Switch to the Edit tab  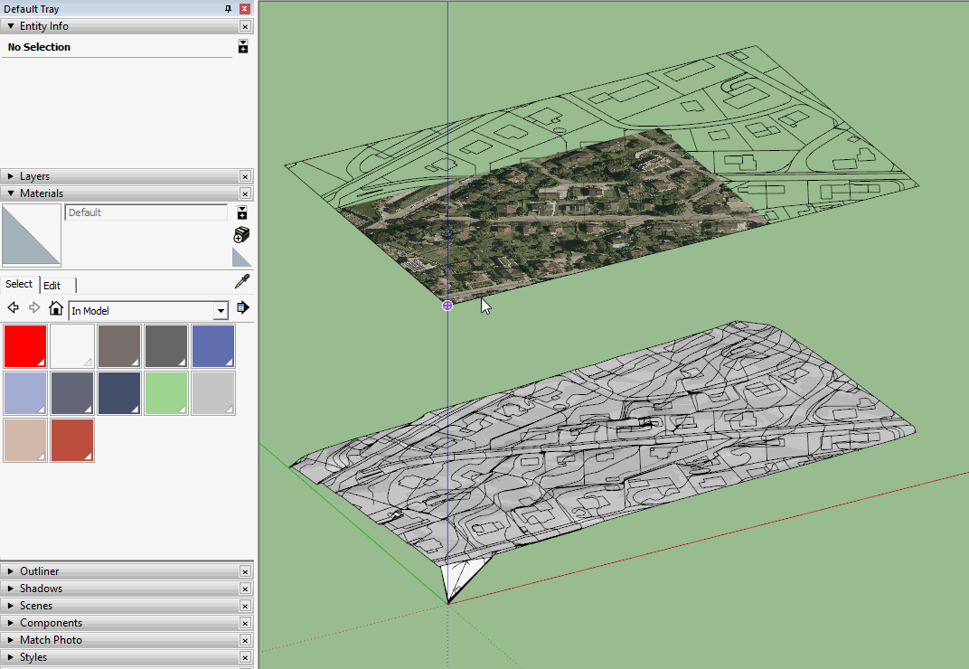click(52, 285)
